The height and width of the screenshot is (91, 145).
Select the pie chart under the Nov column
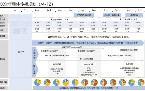pos(132,82)
